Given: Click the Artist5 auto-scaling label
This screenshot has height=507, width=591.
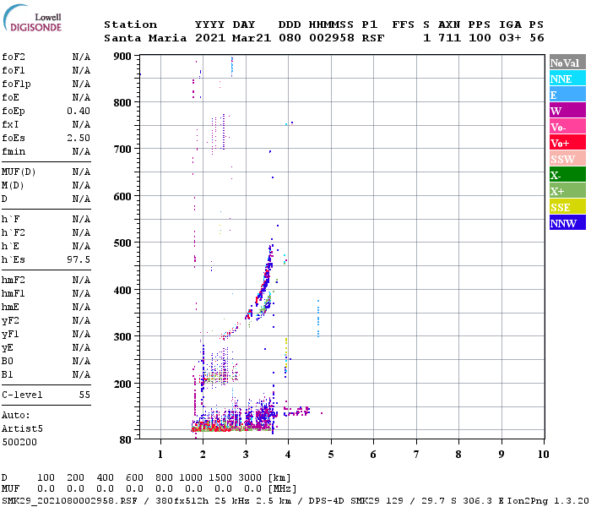Looking at the screenshot, I should (x=22, y=429).
